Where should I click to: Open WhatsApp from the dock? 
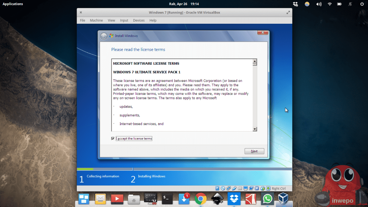267,199
